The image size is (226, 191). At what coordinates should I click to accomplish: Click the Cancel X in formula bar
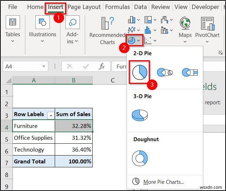click(70, 66)
